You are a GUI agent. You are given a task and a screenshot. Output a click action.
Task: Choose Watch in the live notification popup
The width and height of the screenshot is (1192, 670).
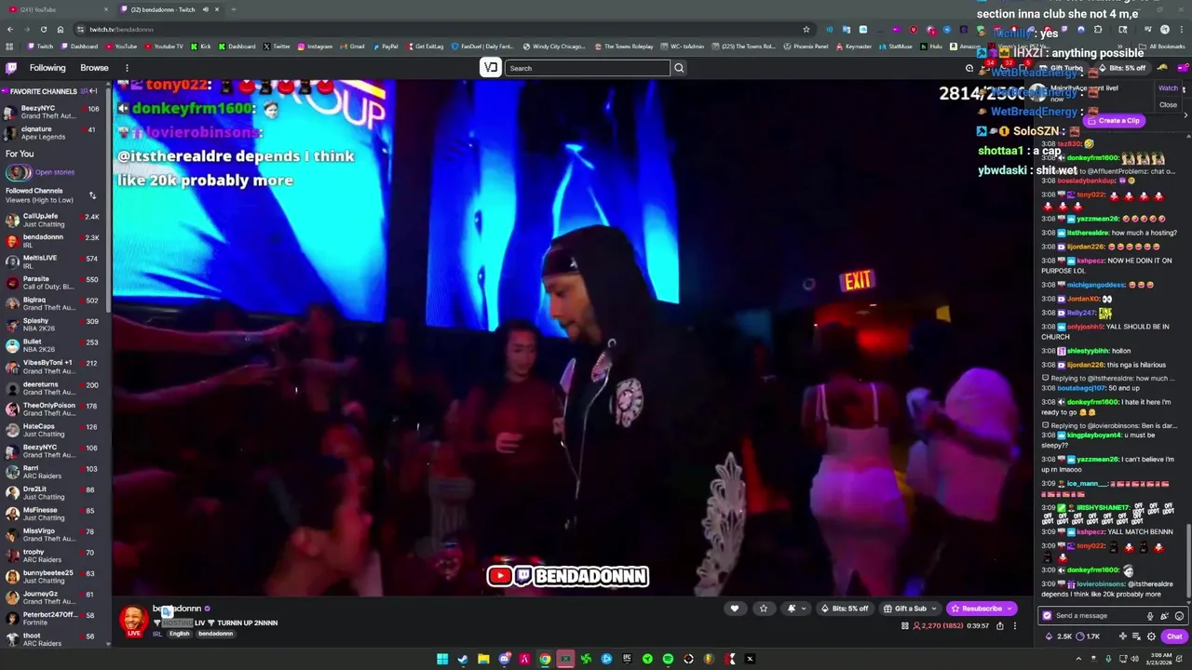pos(1168,88)
